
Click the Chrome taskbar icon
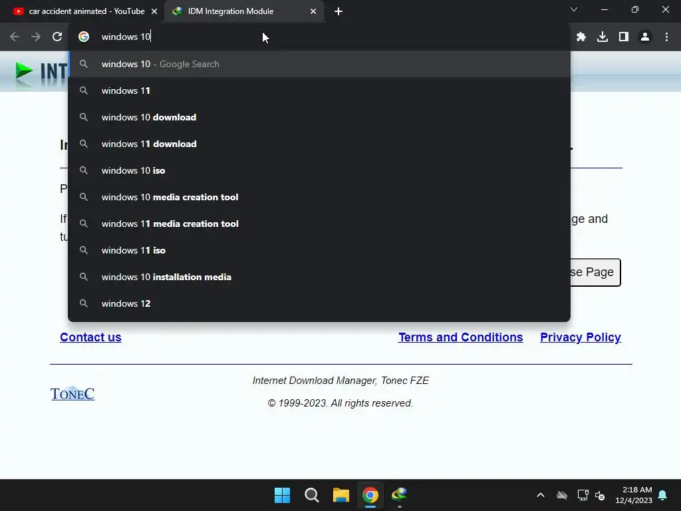pyautogui.click(x=370, y=495)
